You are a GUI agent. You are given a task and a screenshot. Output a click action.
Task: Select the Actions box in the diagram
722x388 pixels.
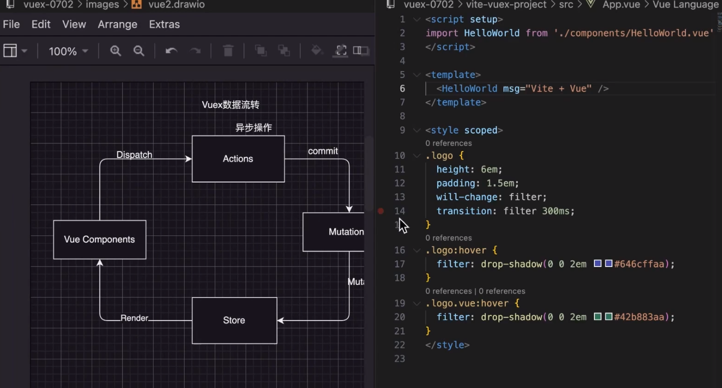pyautogui.click(x=238, y=158)
